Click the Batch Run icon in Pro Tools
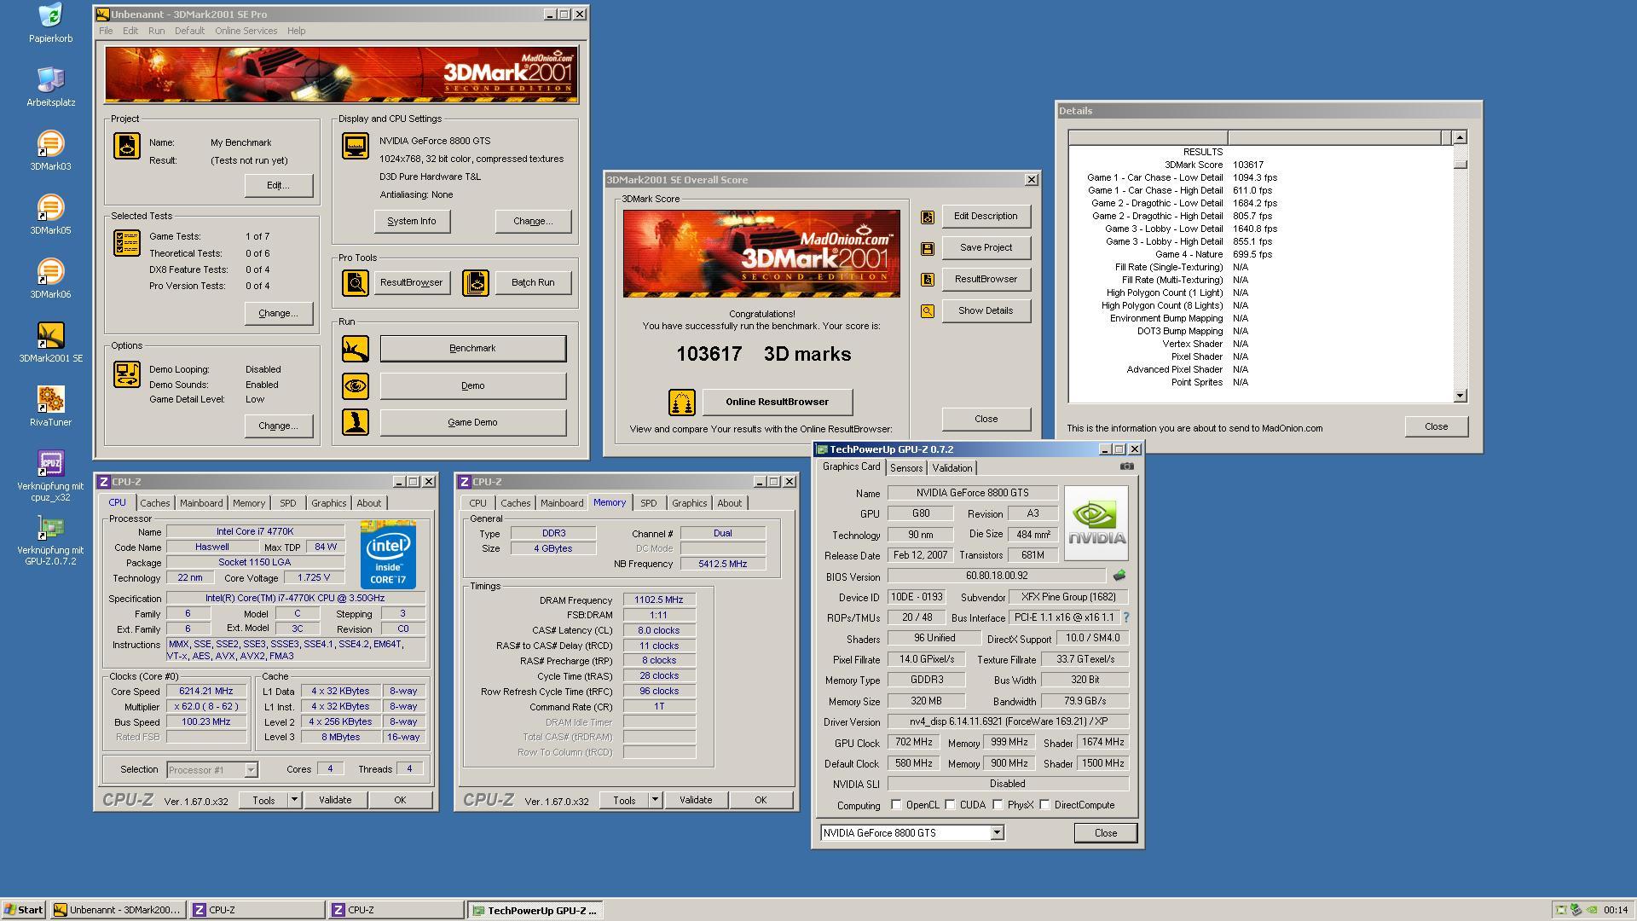Screen dimensions: 1637x921 476,282
